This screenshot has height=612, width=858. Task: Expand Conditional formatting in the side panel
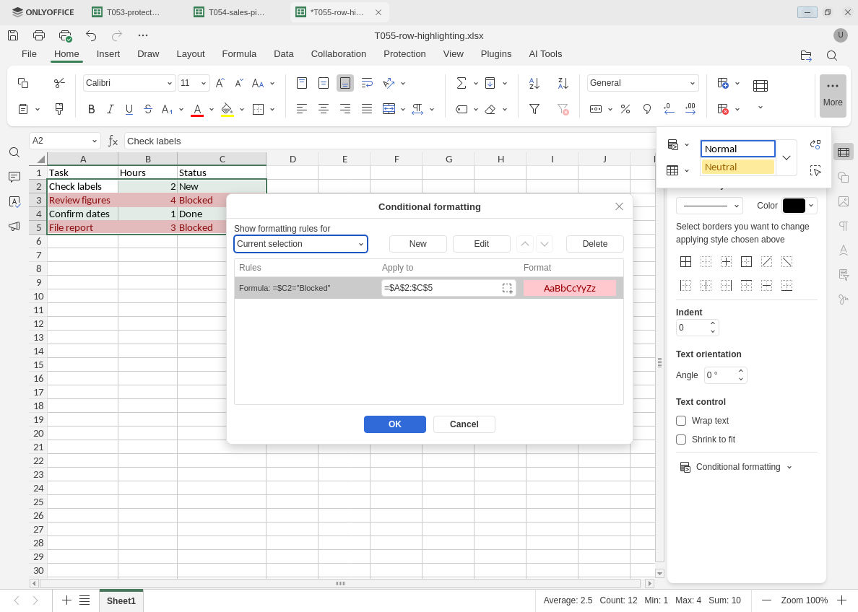(735, 467)
